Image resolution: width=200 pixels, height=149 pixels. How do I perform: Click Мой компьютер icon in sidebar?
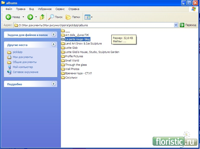click(9, 67)
